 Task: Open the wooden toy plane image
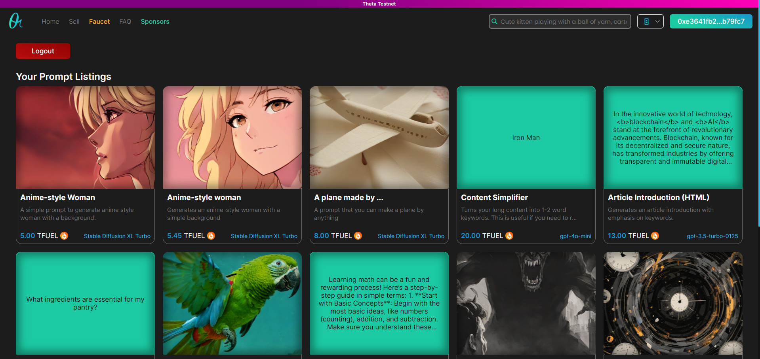379,138
